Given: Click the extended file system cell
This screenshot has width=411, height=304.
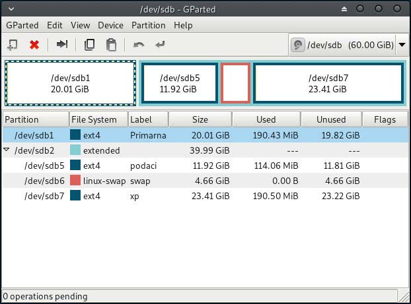Looking at the screenshot, I should 102,150.
